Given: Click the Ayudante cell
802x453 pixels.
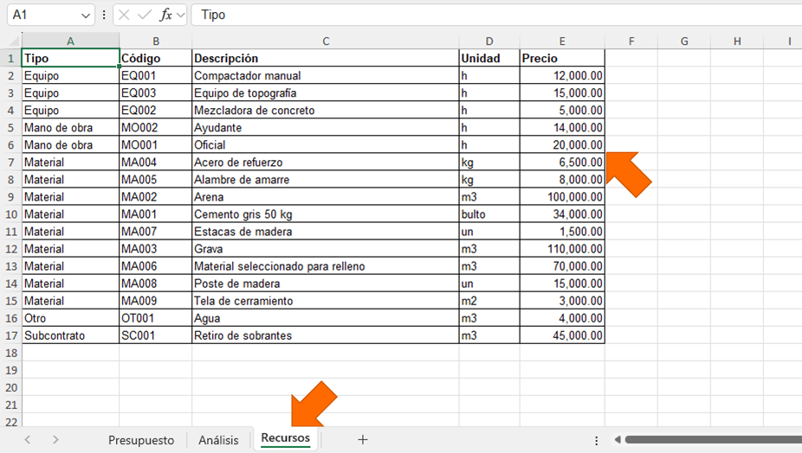Looking at the screenshot, I should point(326,128).
